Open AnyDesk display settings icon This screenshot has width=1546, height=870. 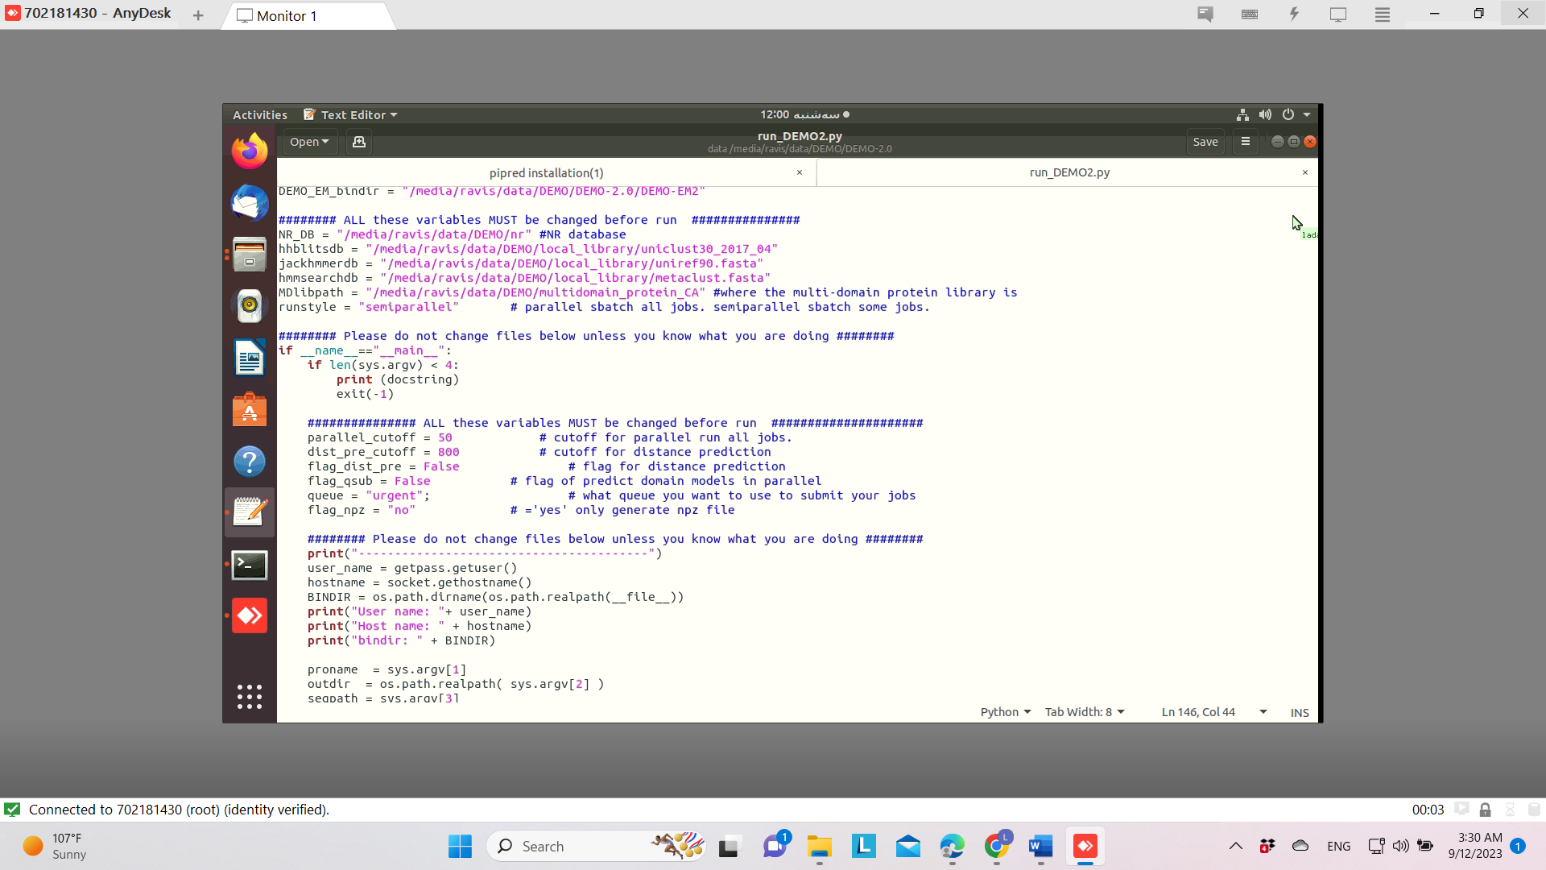(x=1338, y=14)
